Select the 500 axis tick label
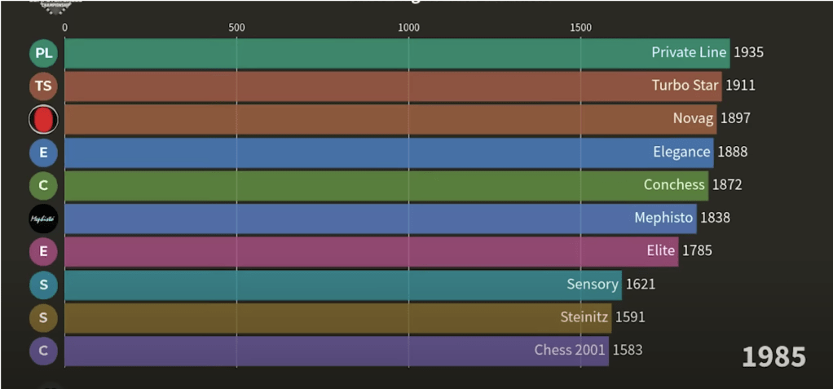833x389 pixels. tap(236, 28)
